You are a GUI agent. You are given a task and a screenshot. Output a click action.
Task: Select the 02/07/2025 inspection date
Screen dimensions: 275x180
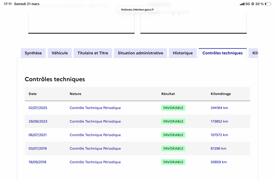pyautogui.click(x=38, y=108)
